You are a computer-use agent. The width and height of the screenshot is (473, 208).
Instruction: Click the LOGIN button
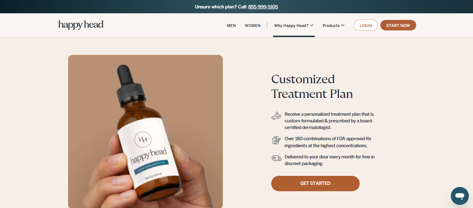(366, 25)
